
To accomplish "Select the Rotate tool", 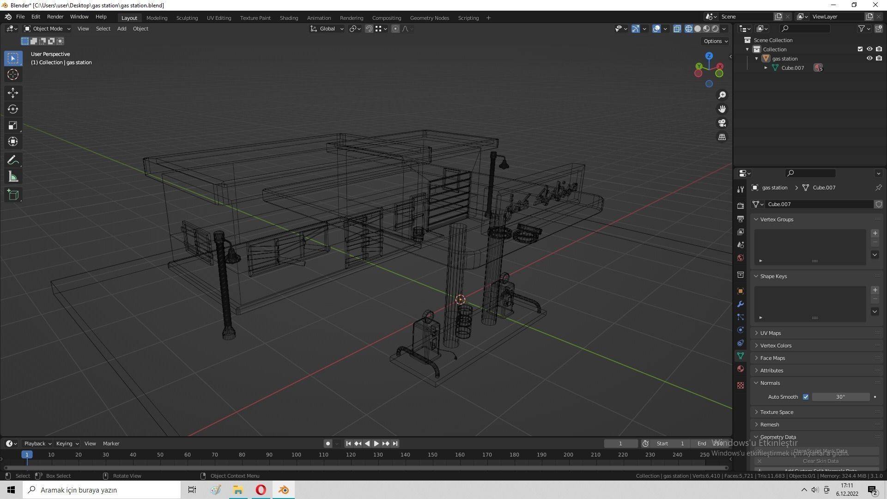I will click(12, 109).
